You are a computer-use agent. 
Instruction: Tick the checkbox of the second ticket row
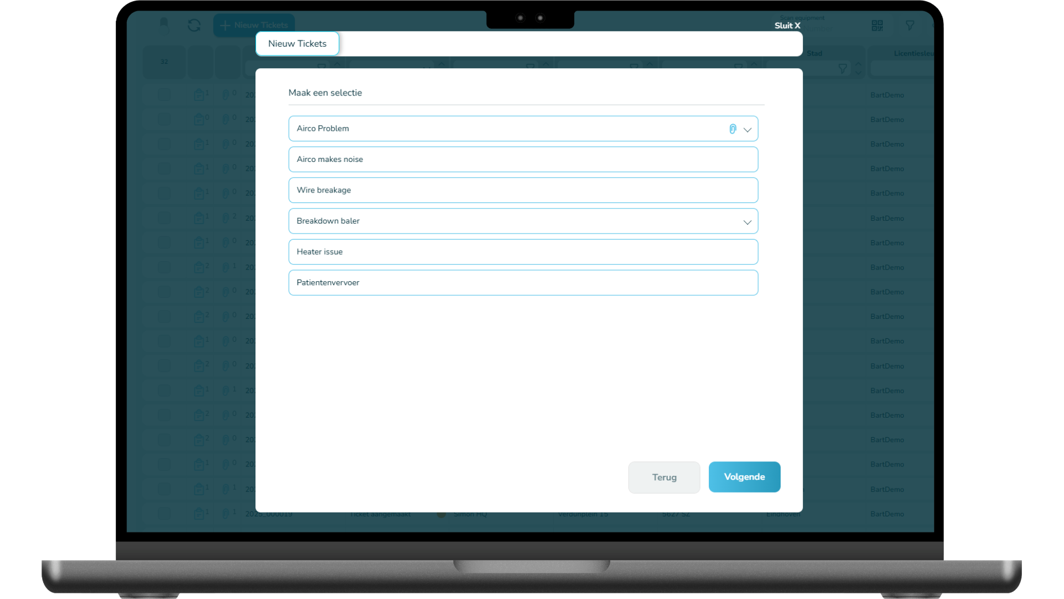(x=164, y=119)
